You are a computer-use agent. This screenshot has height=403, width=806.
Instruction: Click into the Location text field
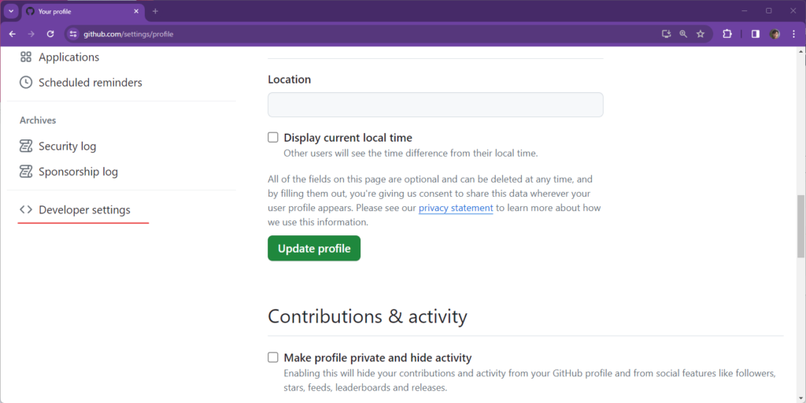tap(435, 105)
